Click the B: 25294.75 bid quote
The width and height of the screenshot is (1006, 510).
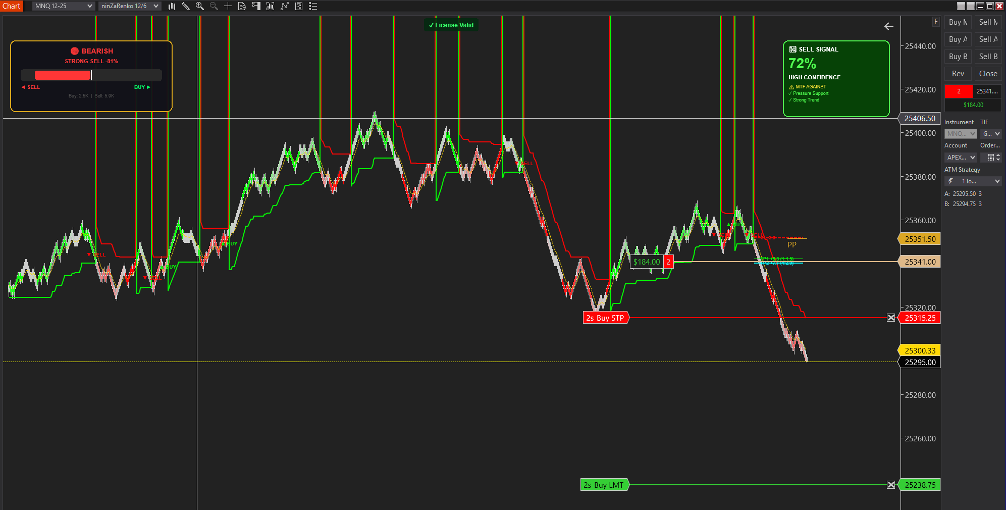[x=963, y=204]
